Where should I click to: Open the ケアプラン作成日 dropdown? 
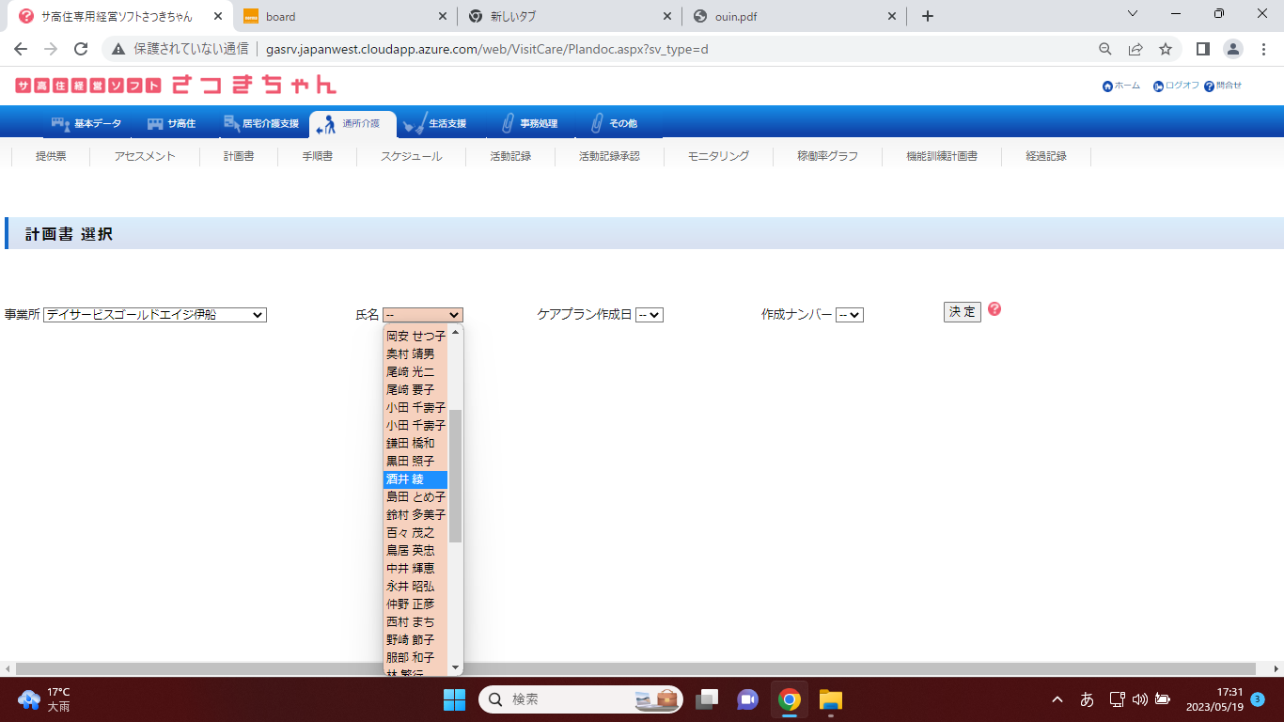tap(650, 315)
